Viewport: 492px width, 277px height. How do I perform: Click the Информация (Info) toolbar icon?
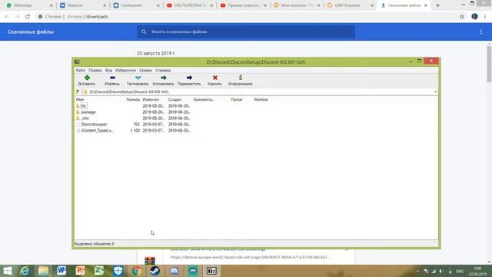pyautogui.click(x=241, y=78)
